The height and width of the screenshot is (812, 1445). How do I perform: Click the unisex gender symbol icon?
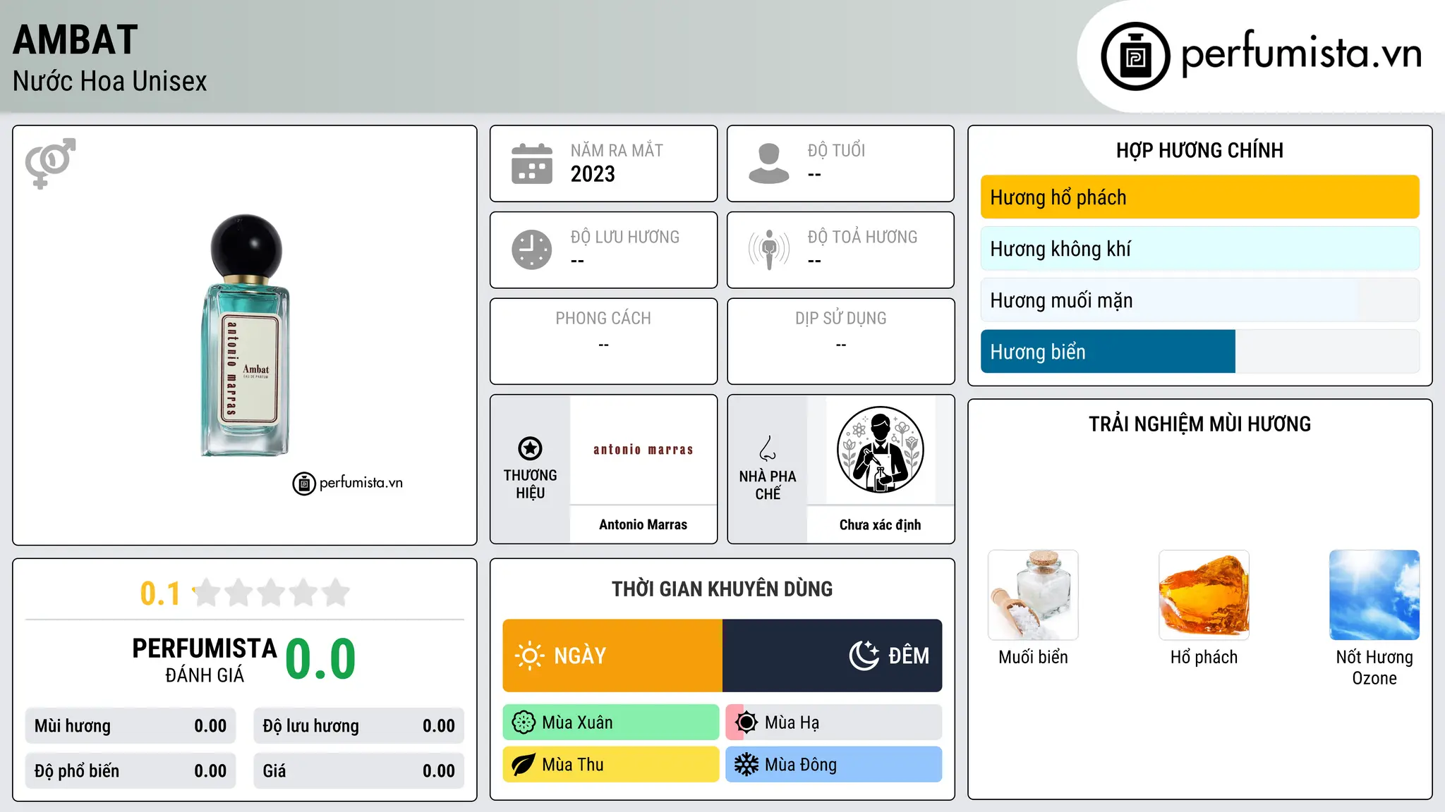tap(50, 164)
